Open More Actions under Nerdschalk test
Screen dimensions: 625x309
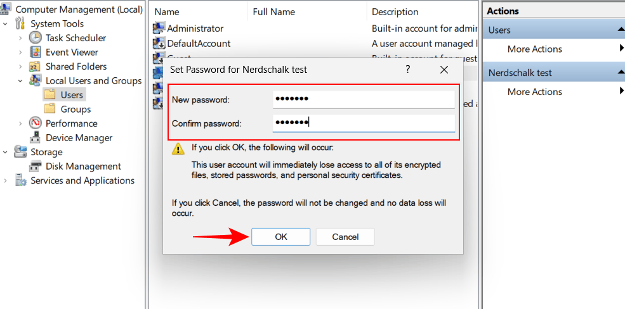(535, 92)
